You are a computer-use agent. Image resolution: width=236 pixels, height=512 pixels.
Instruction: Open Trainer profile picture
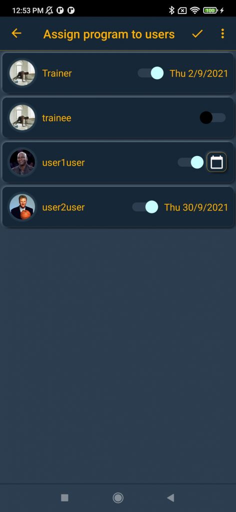click(22, 73)
